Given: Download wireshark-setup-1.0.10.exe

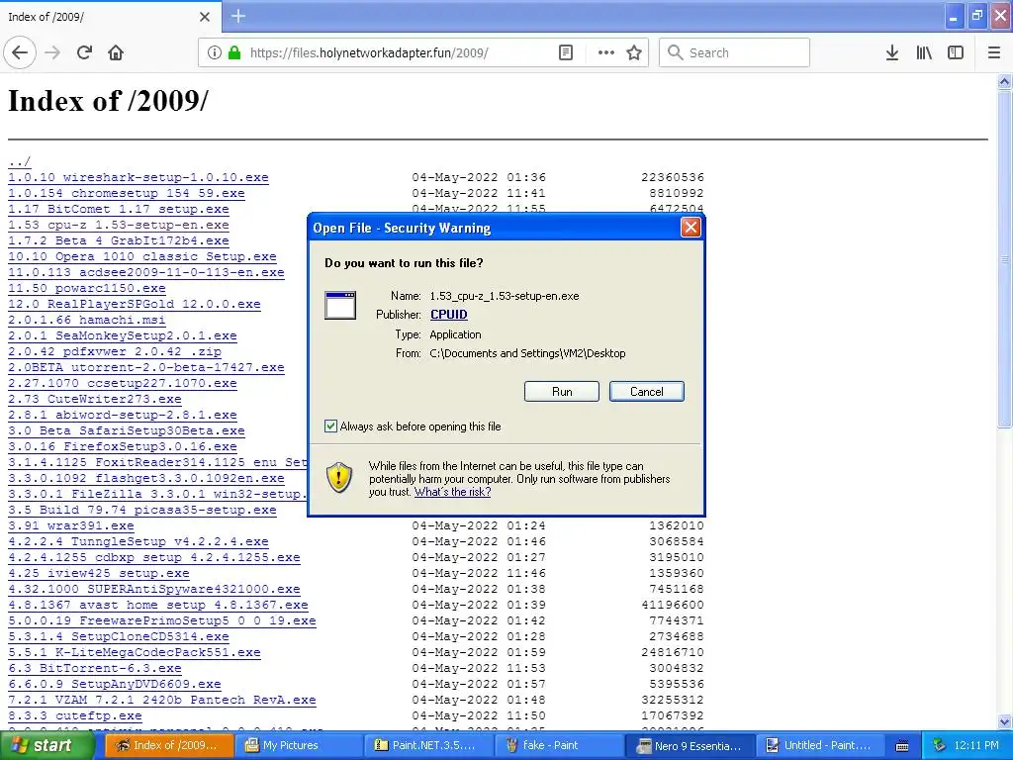Looking at the screenshot, I should (138, 177).
